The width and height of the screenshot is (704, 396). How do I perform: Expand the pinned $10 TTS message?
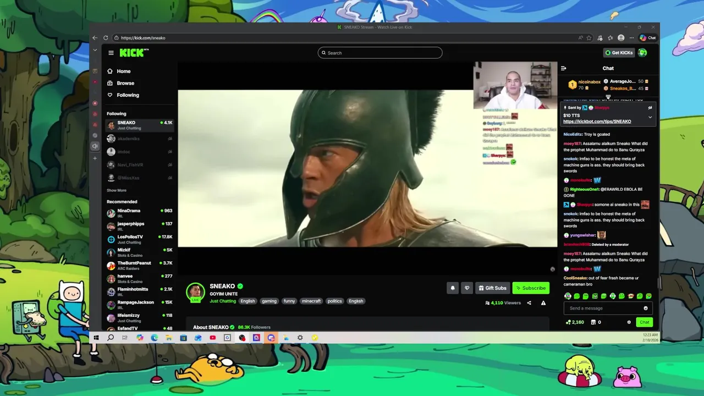point(650,117)
